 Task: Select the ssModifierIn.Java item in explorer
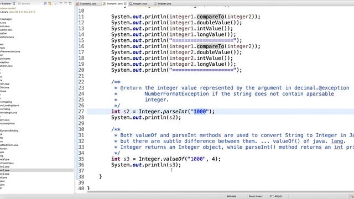9,145
